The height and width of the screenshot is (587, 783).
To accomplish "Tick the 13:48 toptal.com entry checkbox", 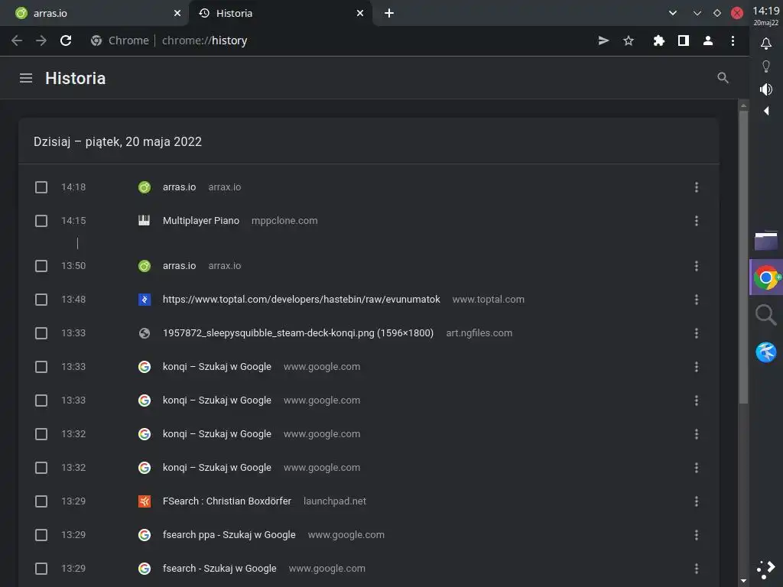I will pyautogui.click(x=41, y=300).
